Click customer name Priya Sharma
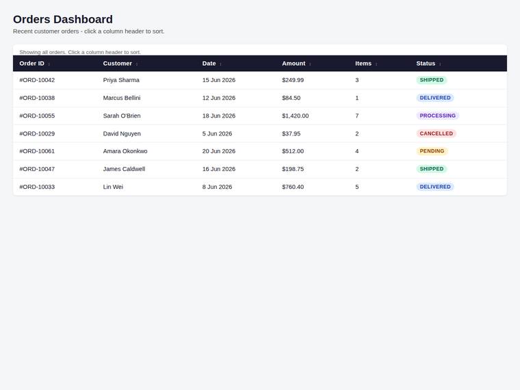The width and height of the screenshot is (520, 390). (x=121, y=80)
